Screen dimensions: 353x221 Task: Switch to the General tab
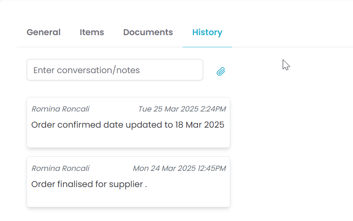pyautogui.click(x=44, y=32)
